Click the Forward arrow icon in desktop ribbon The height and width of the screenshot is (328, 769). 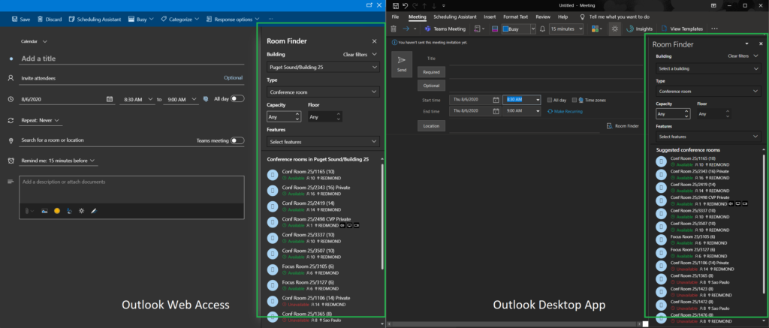click(406, 29)
